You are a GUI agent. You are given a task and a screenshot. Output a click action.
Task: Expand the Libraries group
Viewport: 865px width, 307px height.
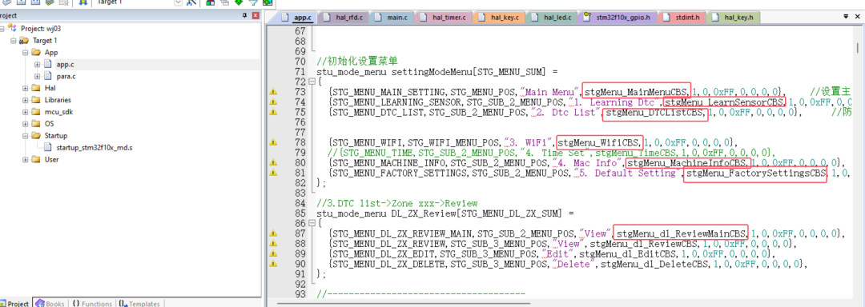(x=26, y=100)
